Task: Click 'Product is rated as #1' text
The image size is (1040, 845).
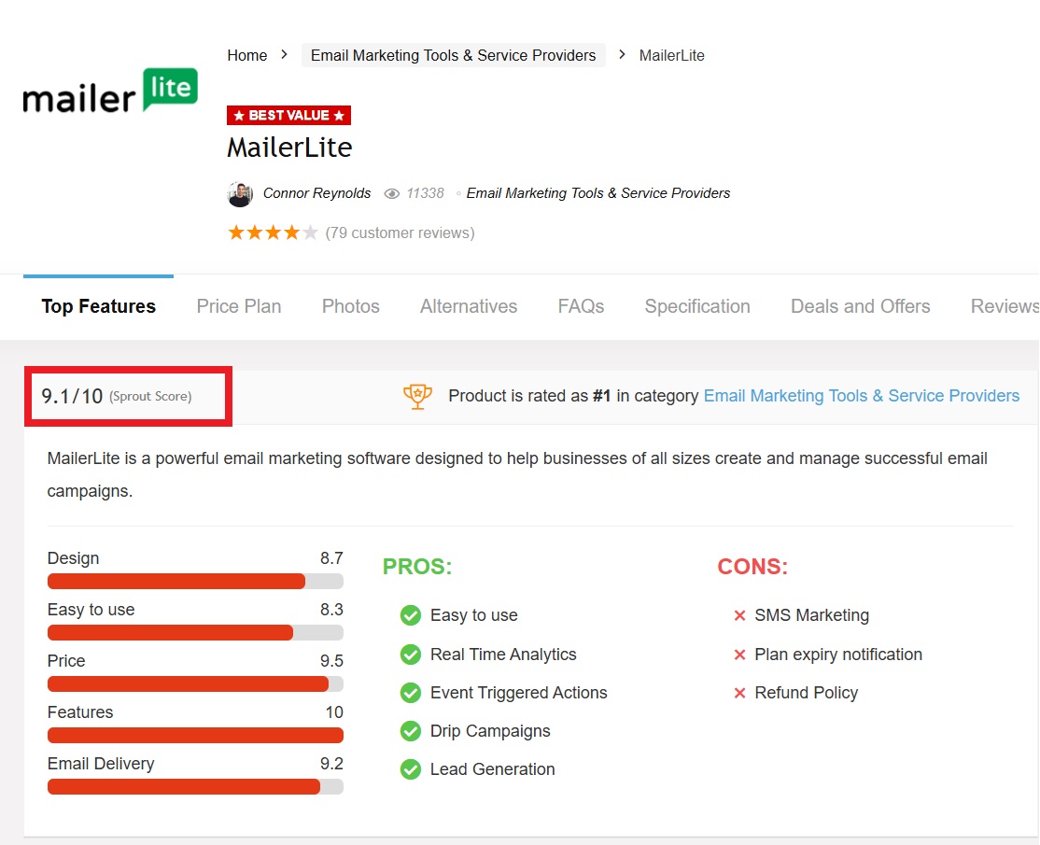Action: point(529,396)
